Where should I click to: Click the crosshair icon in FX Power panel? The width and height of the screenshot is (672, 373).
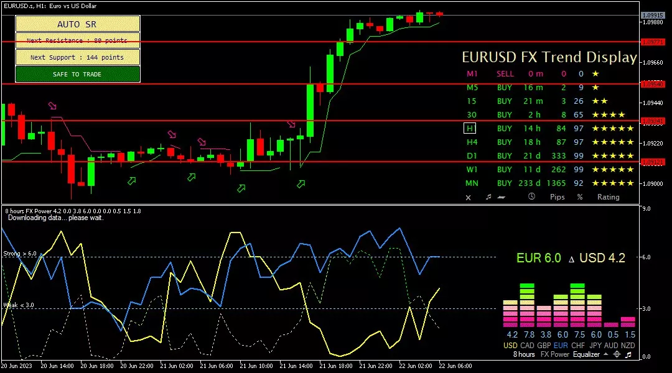tap(617, 354)
